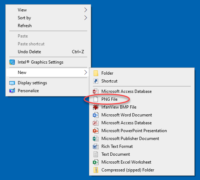Click the Display settings monitor icon
Image resolution: width=200 pixels, height=180 pixels.
(12, 83)
